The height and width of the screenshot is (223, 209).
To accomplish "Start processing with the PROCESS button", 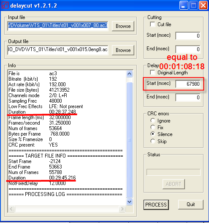I will pyautogui.click(x=156, y=205).
